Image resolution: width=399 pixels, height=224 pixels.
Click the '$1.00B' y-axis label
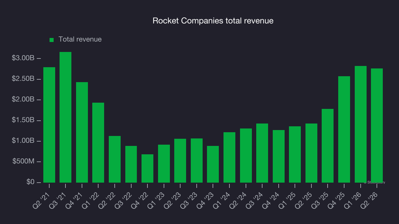click(23, 141)
